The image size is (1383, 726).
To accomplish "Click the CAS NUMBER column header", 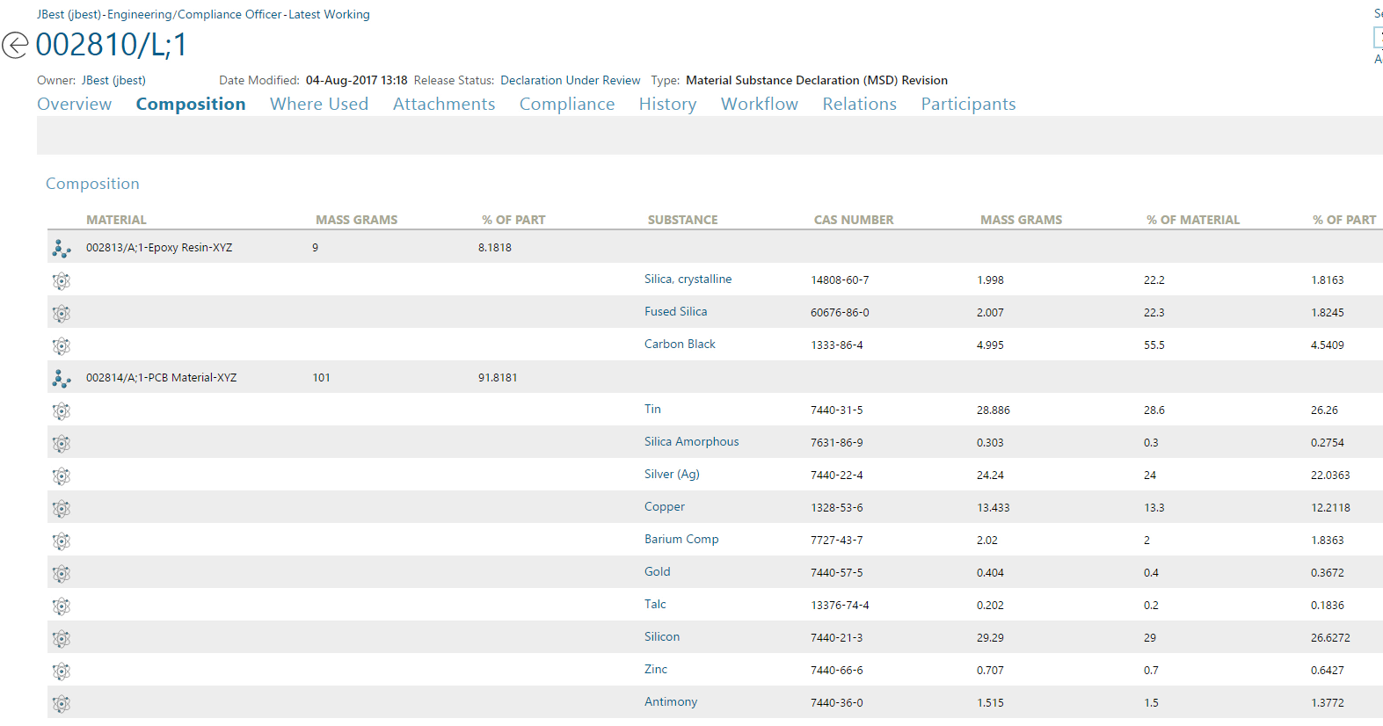I will [x=854, y=221].
